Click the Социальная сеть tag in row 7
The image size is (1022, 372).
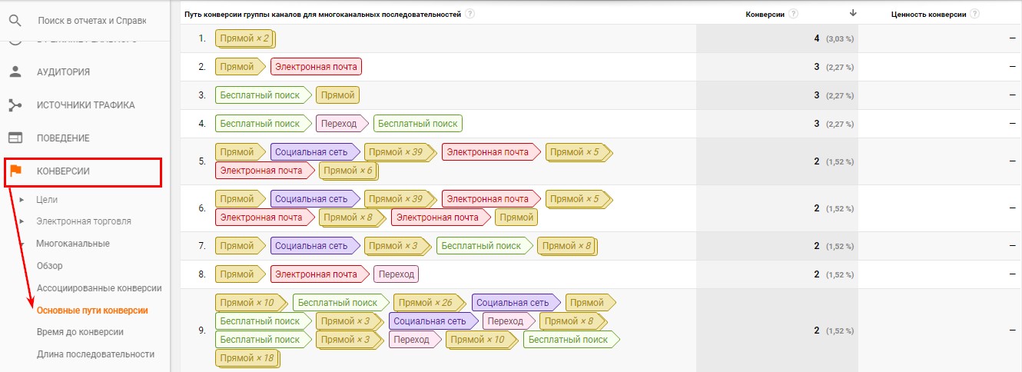[314, 246]
